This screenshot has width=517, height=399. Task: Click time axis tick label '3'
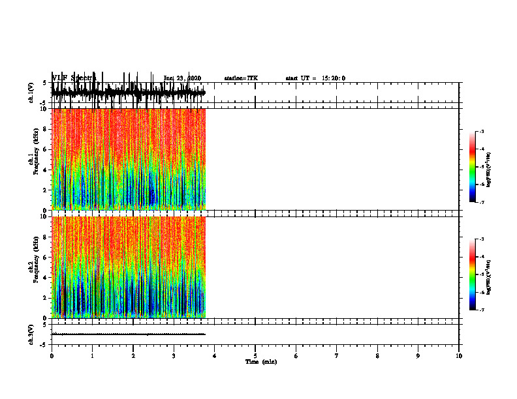point(174,356)
